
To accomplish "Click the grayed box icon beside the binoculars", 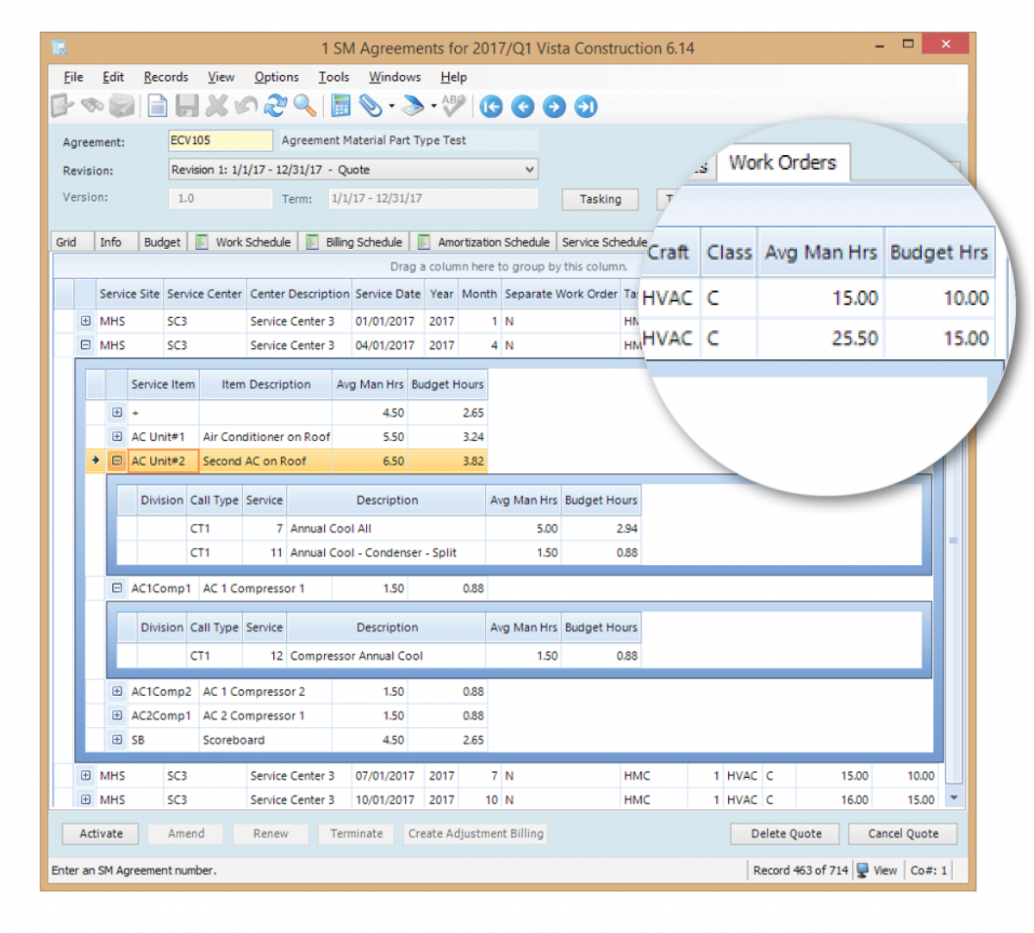I will (122, 106).
